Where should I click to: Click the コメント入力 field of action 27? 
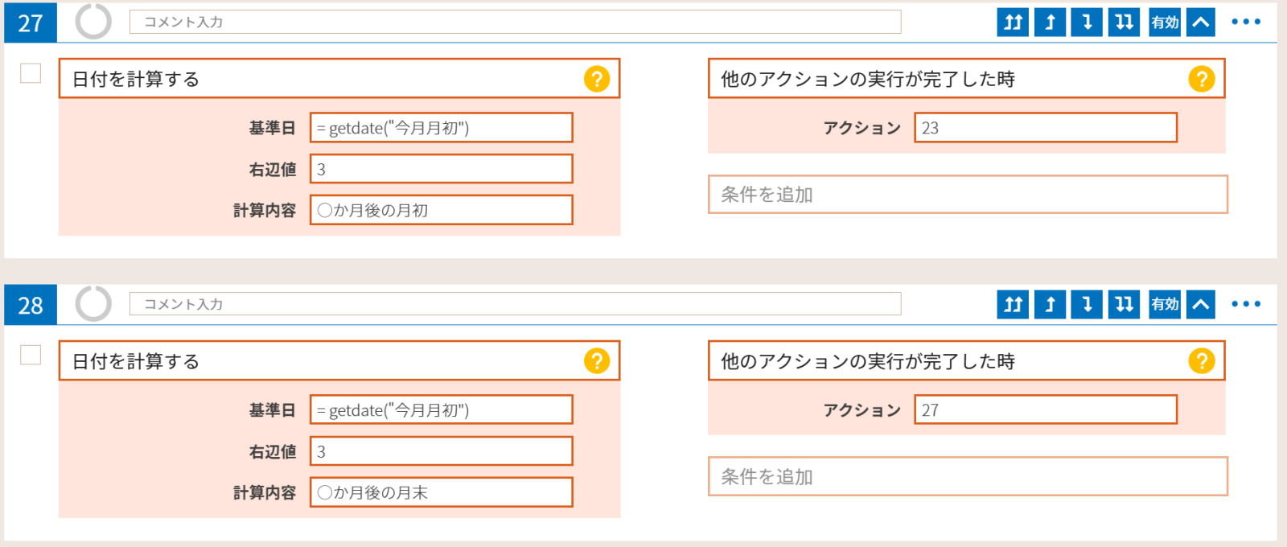click(515, 22)
